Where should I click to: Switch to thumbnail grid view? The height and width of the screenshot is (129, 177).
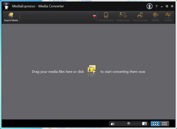pyautogui.click(x=155, y=124)
